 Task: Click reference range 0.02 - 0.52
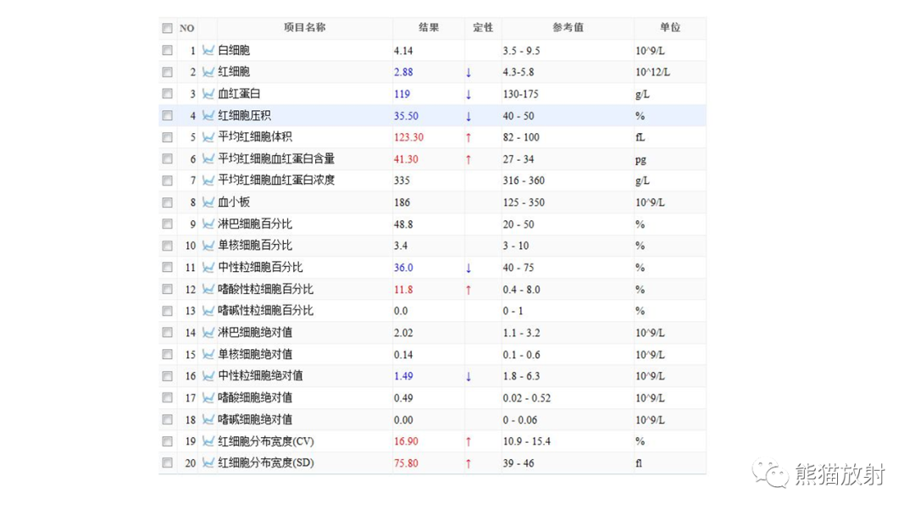click(527, 398)
